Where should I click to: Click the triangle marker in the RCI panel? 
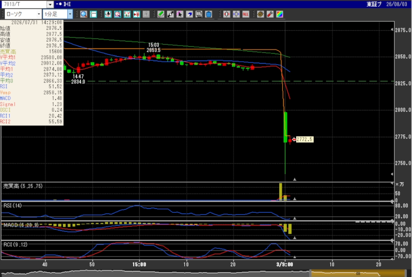pyautogui.click(x=295, y=257)
